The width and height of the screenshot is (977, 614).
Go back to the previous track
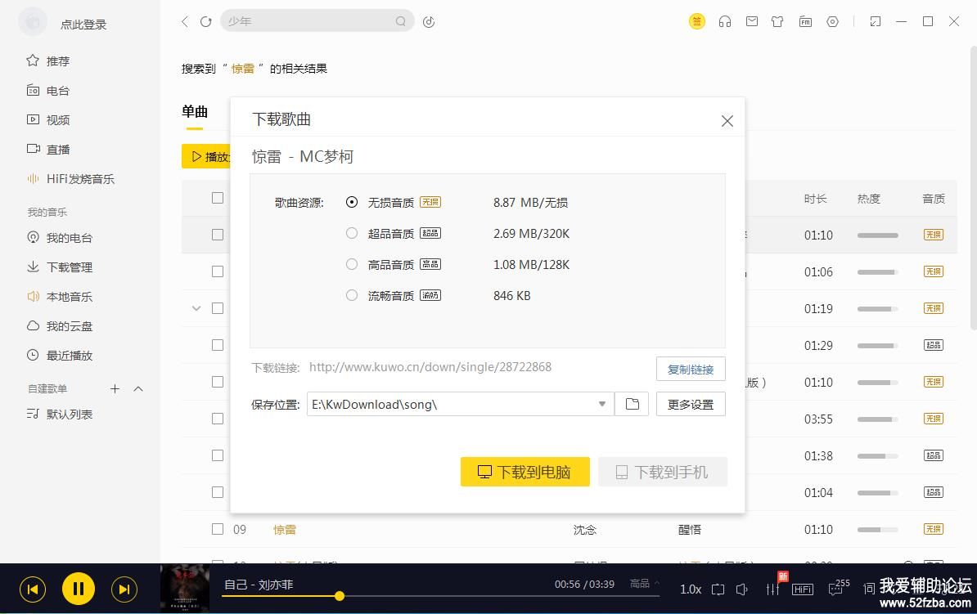[33, 589]
